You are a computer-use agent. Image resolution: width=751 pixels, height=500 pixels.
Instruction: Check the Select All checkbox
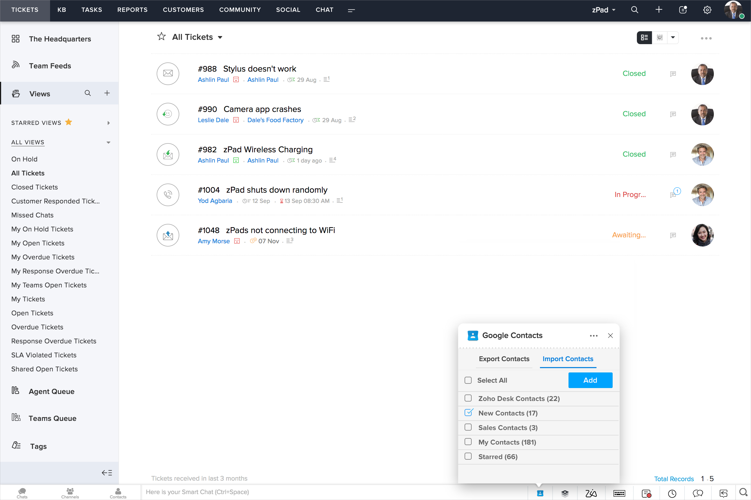pos(468,380)
